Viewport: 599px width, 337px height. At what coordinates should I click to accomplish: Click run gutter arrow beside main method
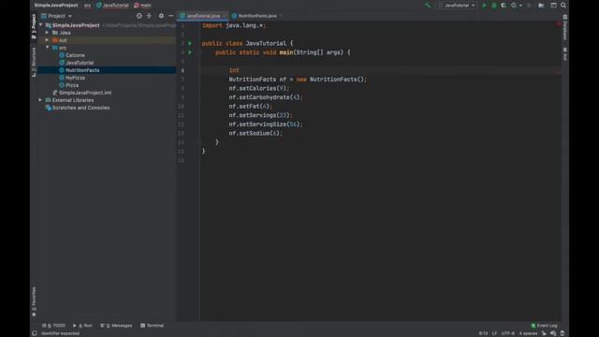pyautogui.click(x=190, y=52)
